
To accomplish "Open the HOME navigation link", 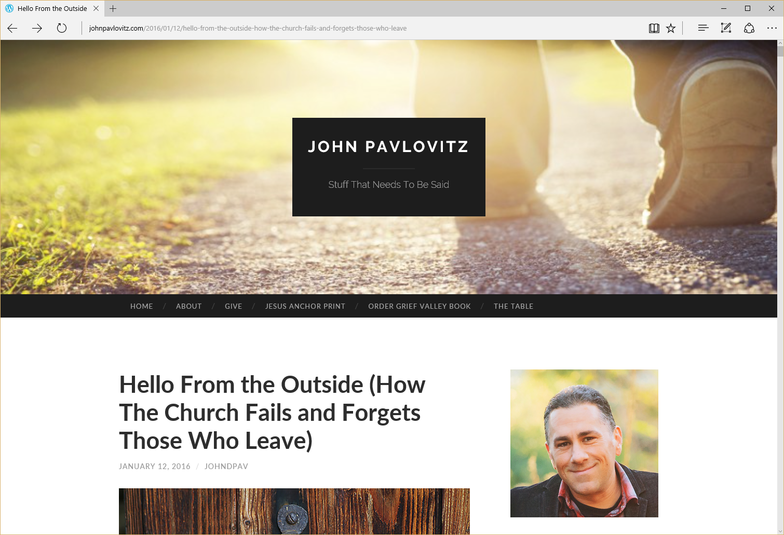I will [142, 306].
